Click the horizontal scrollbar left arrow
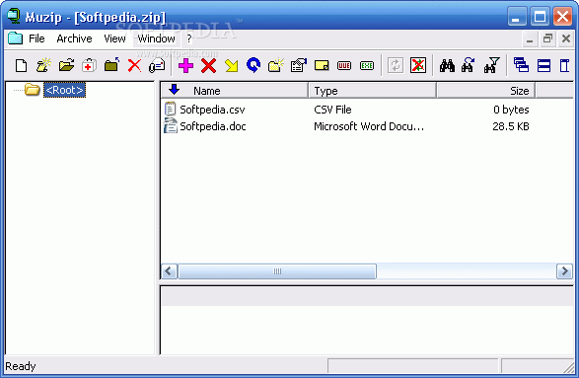 pyautogui.click(x=169, y=271)
